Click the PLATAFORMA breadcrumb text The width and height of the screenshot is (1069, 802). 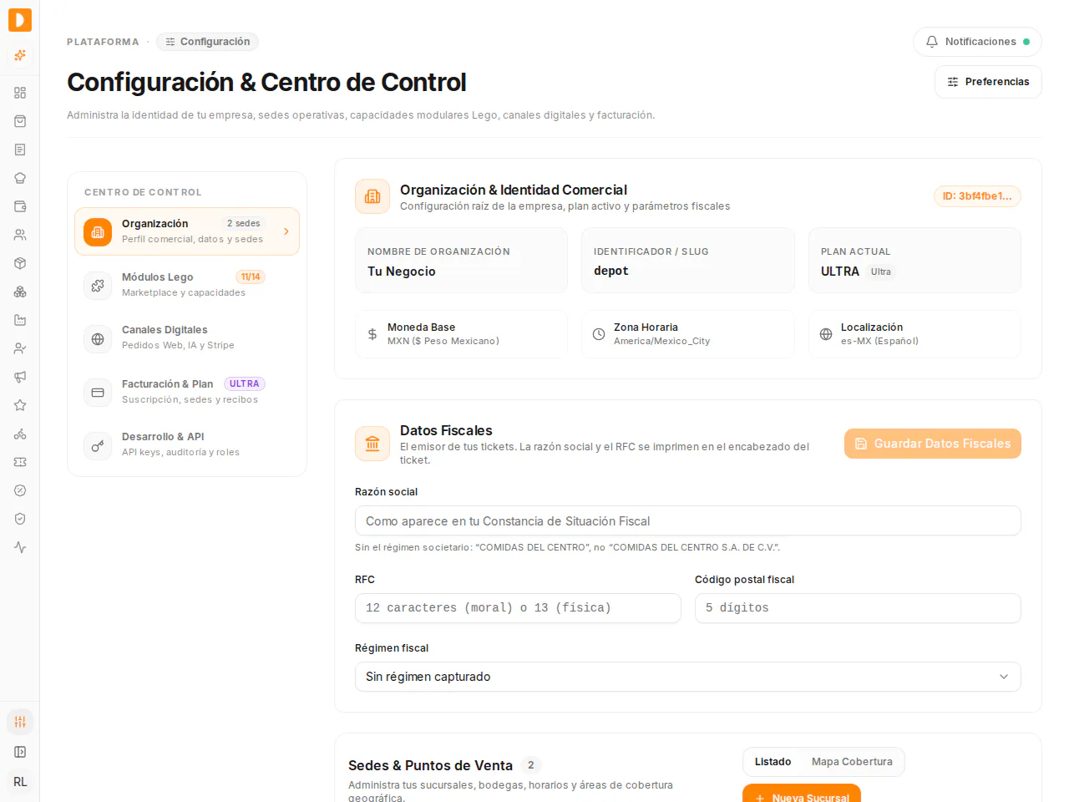point(103,42)
